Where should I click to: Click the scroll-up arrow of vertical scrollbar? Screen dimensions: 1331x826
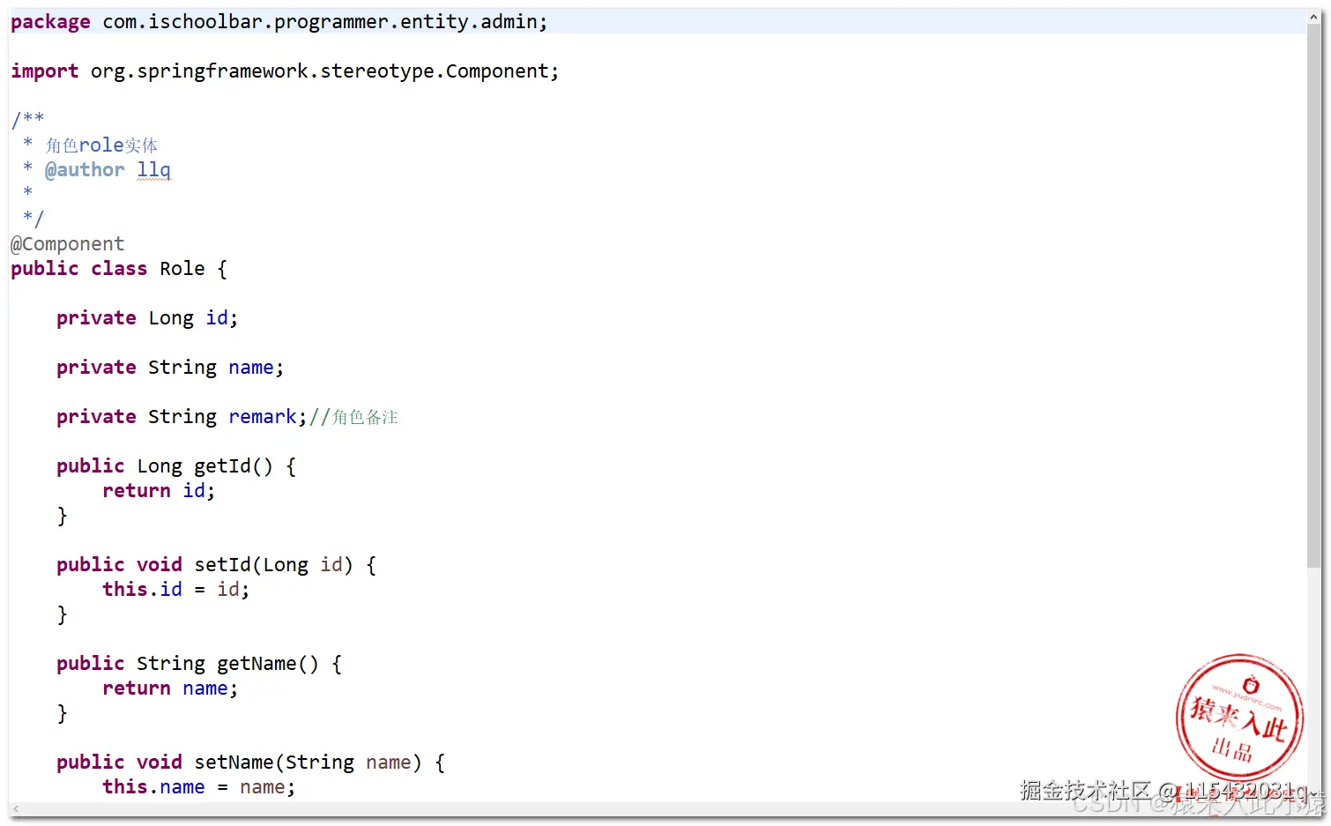tap(1314, 16)
